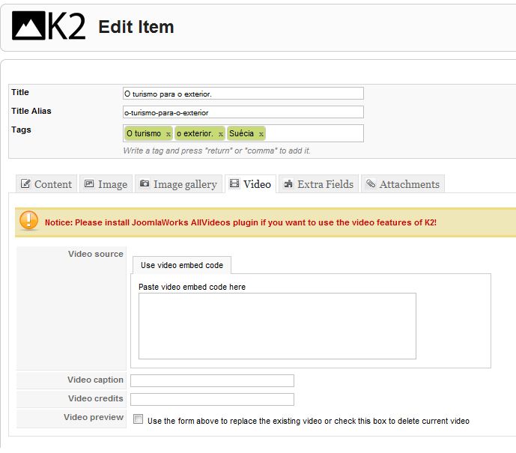Click into the Title Alias field
Screen dimensions: 516x453
243,112
